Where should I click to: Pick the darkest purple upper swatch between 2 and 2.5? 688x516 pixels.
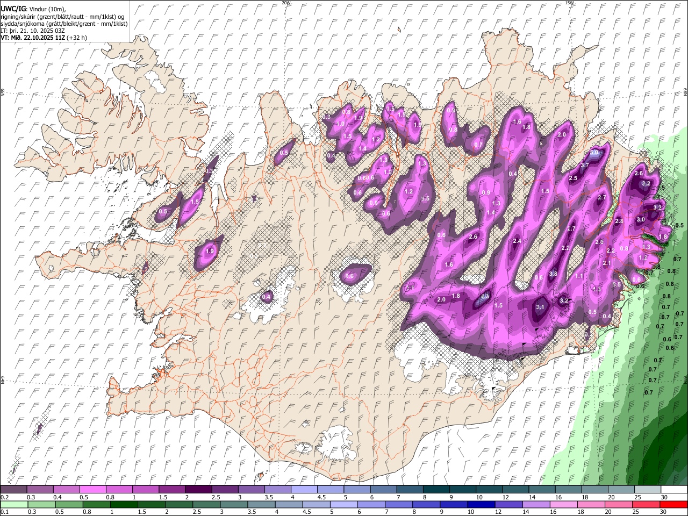click(198, 489)
